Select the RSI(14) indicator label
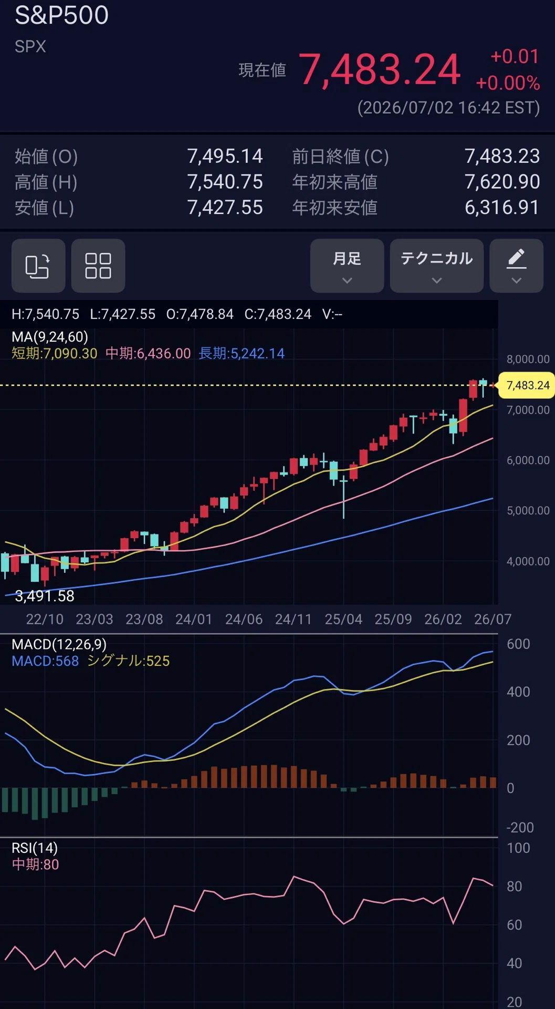Screen dimensions: 555x1009 click(35, 848)
